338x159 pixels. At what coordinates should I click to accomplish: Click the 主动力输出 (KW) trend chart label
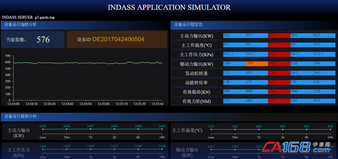[x=19, y=133]
